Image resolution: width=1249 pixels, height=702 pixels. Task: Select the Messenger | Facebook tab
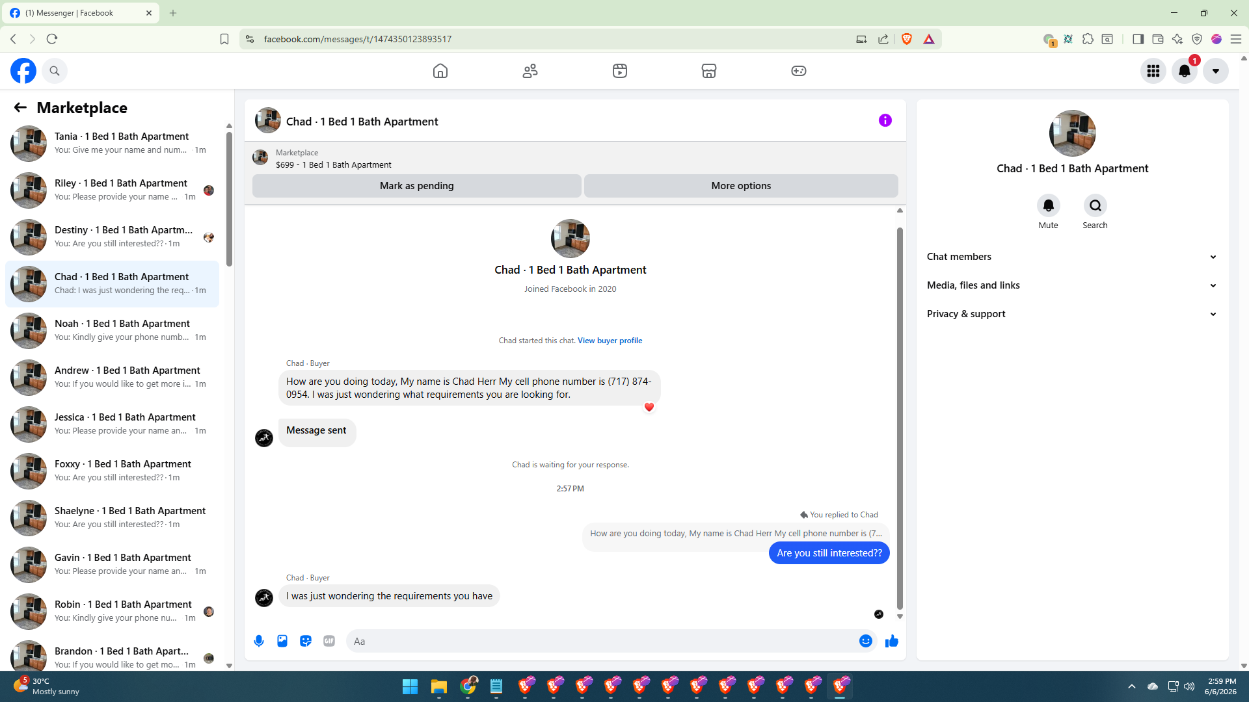tap(81, 13)
